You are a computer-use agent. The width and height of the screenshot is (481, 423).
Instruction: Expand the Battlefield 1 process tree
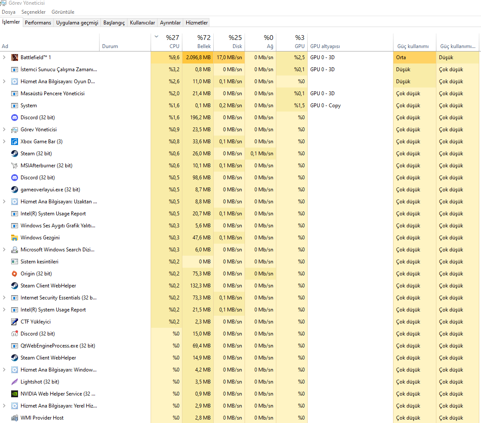[4, 57]
